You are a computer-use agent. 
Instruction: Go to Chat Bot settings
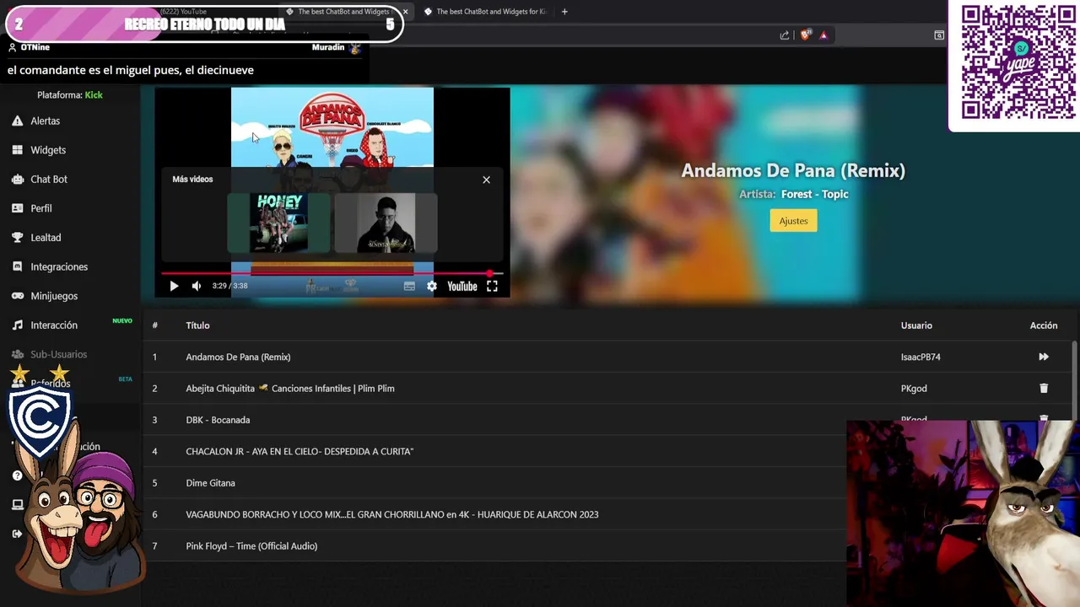tap(49, 179)
